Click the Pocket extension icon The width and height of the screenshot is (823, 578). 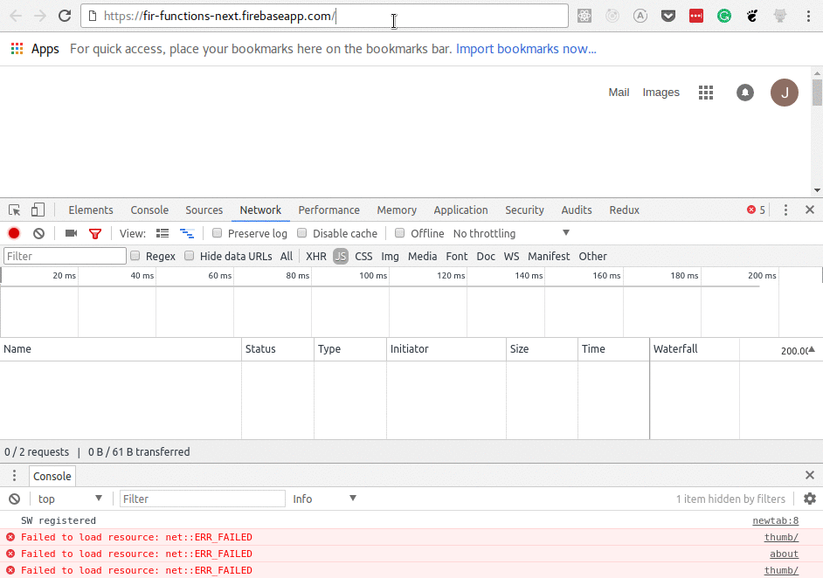(668, 16)
